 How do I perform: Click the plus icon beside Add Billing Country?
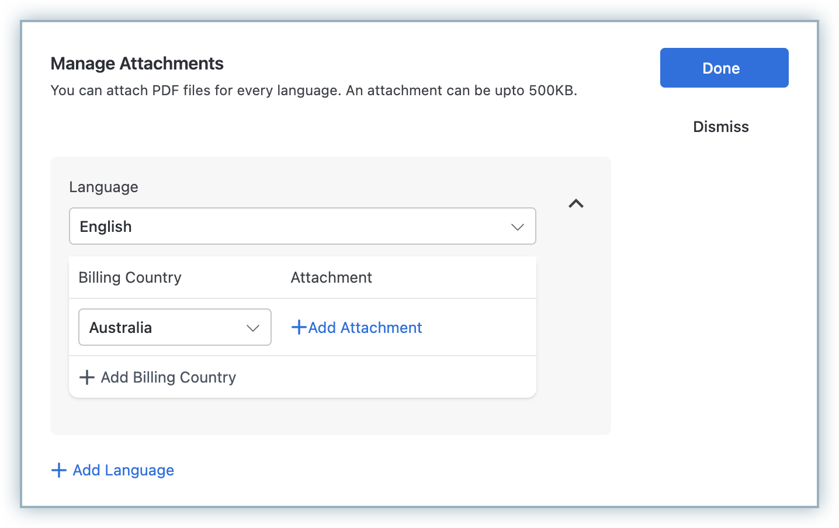[87, 377]
